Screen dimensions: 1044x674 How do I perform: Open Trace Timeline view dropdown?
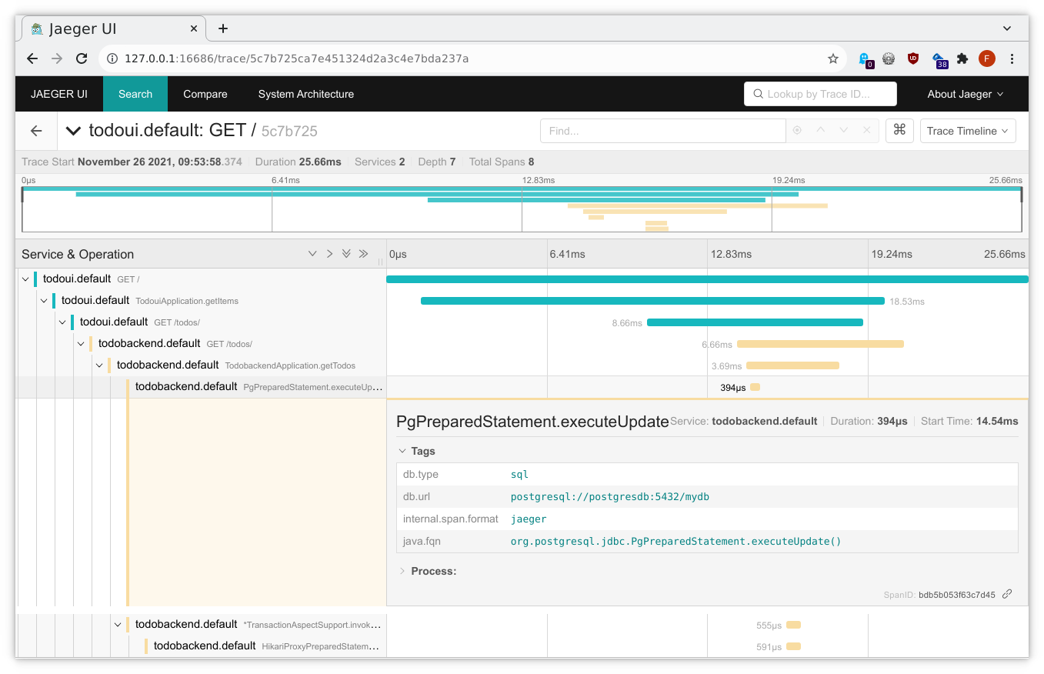(x=967, y=131)
